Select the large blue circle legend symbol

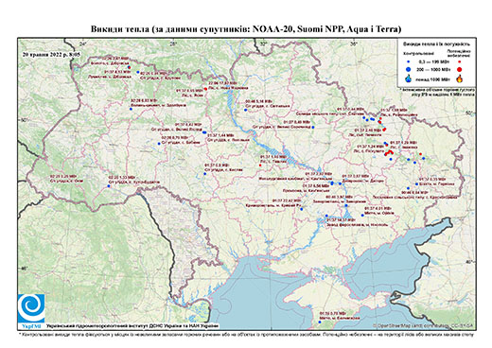click(409, 69)
